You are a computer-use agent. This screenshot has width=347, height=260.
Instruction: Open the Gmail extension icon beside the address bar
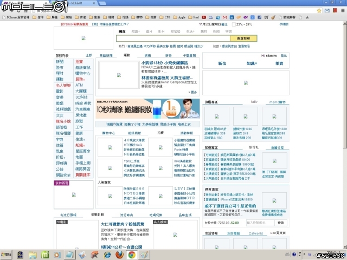(x=327, y=10)
